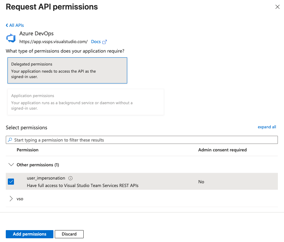Click the user_impersonation permission name
This screenshot has width=284, height=242.
coord(46,178)
